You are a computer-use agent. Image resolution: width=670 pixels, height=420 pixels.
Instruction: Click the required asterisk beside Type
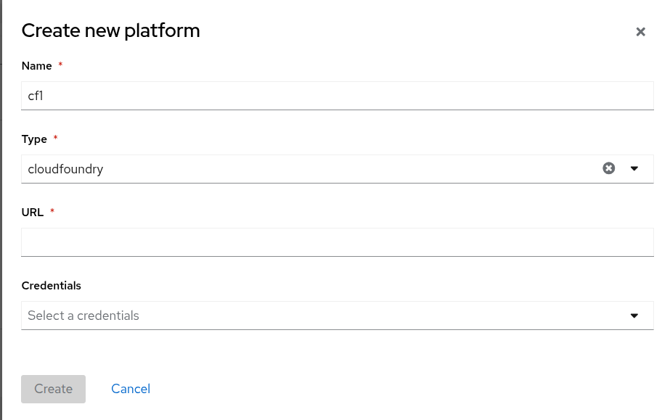[55, 139]
